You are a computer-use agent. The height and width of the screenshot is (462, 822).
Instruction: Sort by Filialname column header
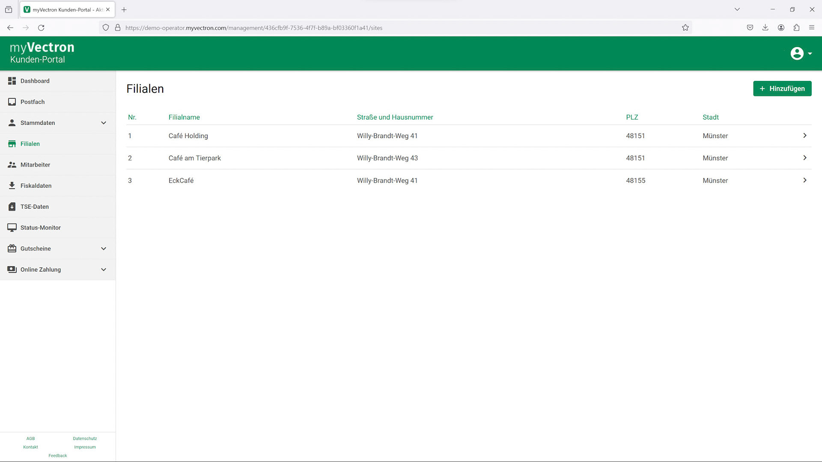tap(184, 117)
